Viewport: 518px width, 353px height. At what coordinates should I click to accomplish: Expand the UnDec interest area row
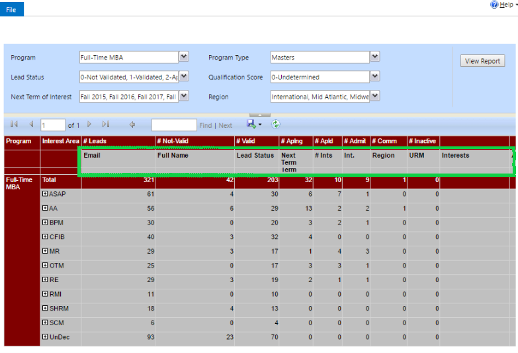45,337
